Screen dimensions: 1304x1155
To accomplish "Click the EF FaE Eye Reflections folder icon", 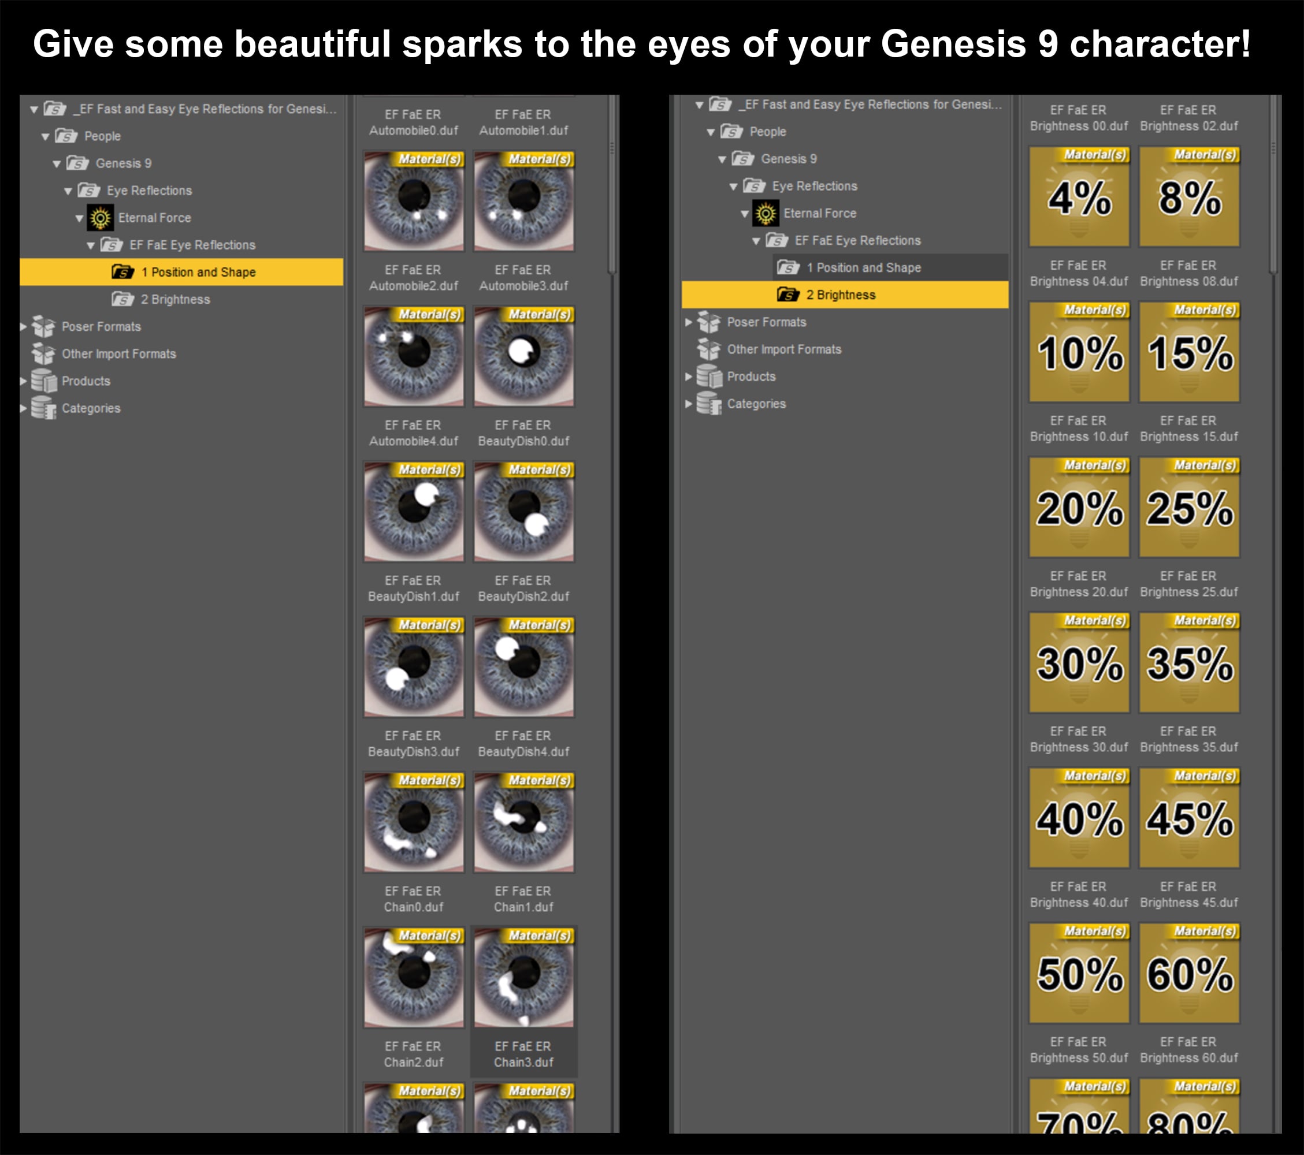I will pos(112,245).
